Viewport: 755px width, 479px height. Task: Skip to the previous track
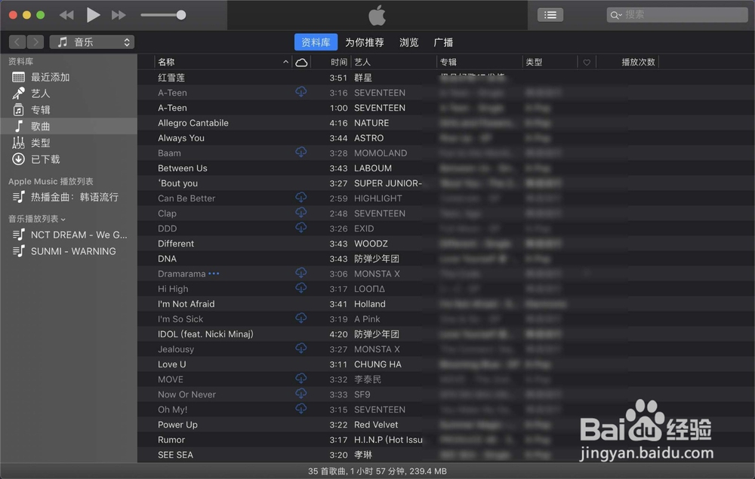pos(66,15)
